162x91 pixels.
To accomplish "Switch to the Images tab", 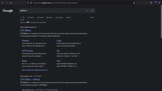I will [x=59, y=17].
